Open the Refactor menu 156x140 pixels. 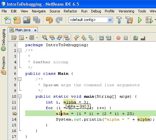[x=70, y=11]
